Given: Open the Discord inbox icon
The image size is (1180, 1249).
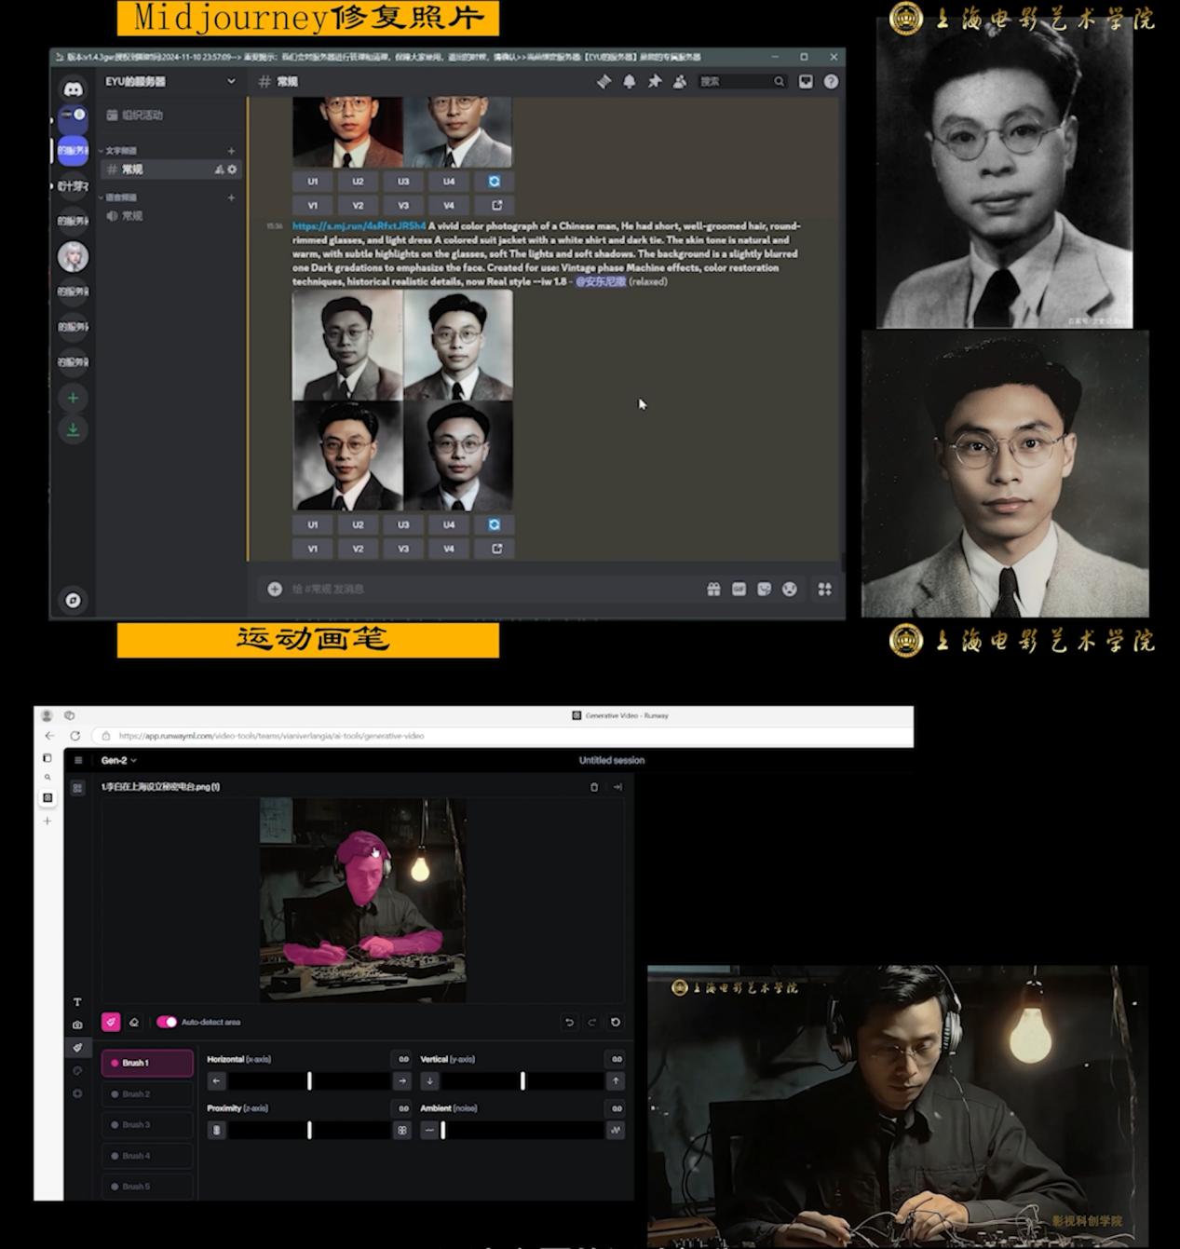Looking at the screenshot, I should point(807,82).
